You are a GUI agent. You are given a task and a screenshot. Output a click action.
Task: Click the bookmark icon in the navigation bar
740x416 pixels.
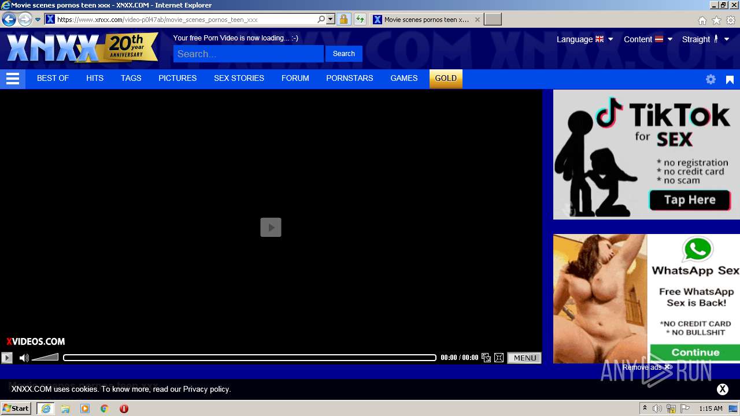click(730, 80)
